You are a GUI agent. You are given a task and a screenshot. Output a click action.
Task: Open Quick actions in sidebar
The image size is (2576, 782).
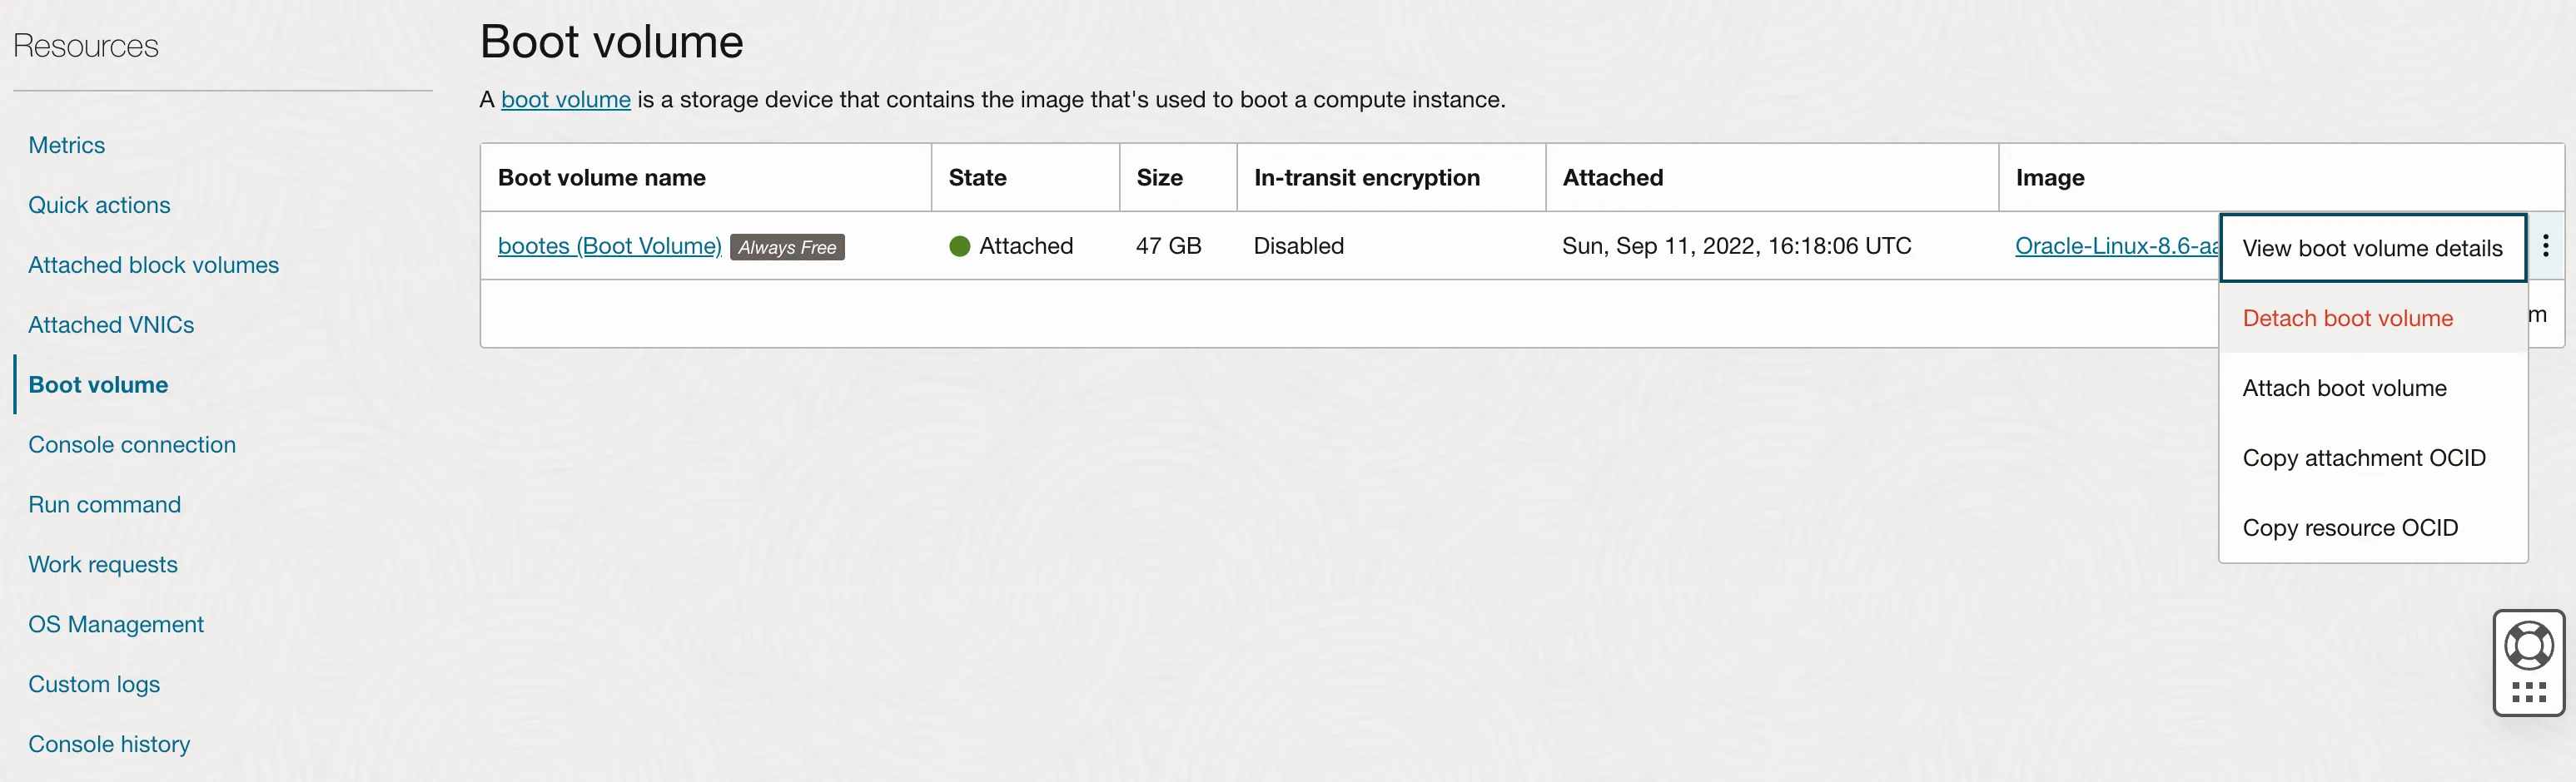pos(99,205)
